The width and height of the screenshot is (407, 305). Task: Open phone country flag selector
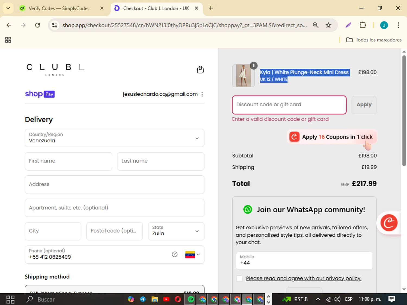tap(193, 255)
